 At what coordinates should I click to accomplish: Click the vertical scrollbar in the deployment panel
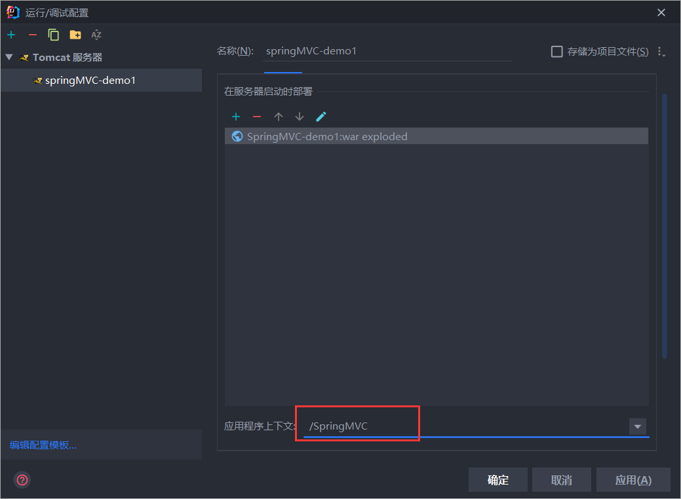(665, 226)
